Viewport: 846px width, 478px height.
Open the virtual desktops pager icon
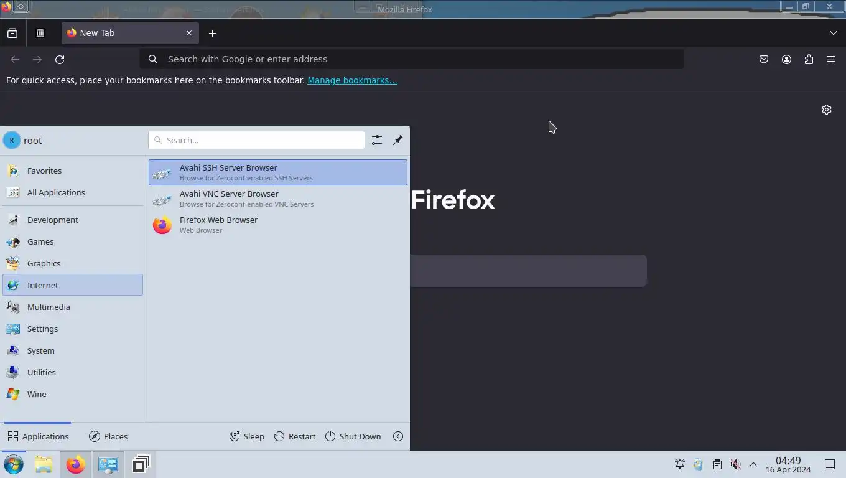point(141,464)
